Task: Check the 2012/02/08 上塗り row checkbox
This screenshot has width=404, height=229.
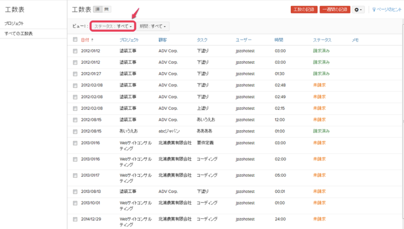Action: coord(75,108)
